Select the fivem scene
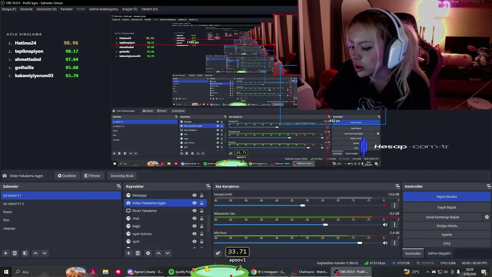This screenshot has height=277, width=492. pyautogui.click(x=61, y=212)
